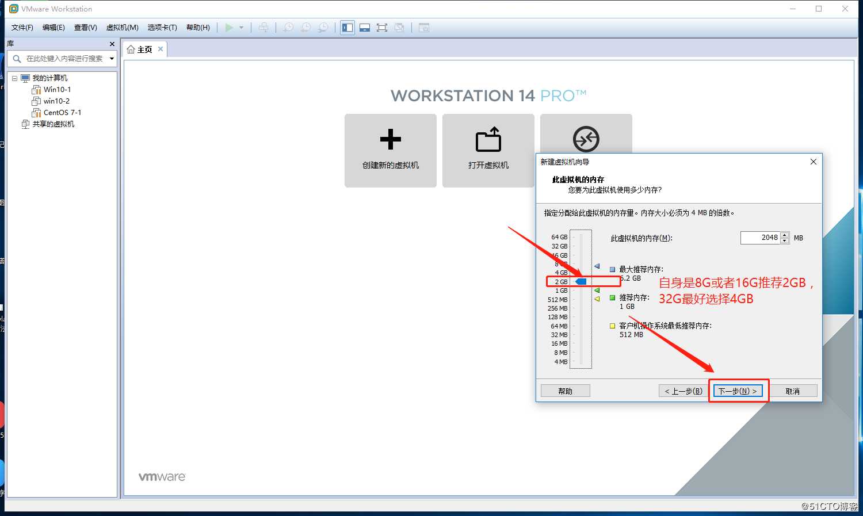The image size is (863, 516).
Task: Select 共享的虚拟机 in the tree
Action: [53, 124]
